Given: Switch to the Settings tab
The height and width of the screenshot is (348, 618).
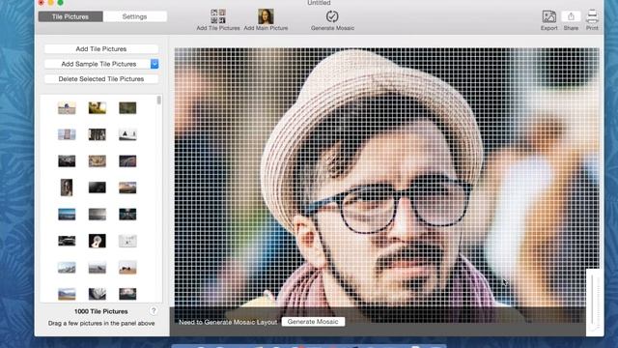Looking at the screenshot, I should click(x=134, y=16).
